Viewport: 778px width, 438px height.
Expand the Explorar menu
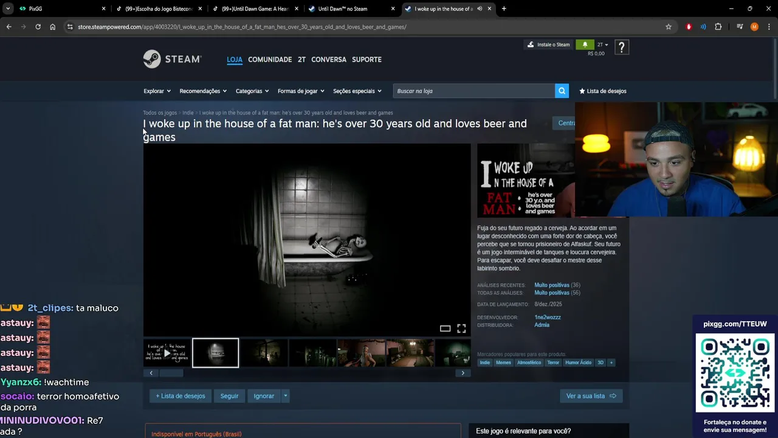(157, 91)
